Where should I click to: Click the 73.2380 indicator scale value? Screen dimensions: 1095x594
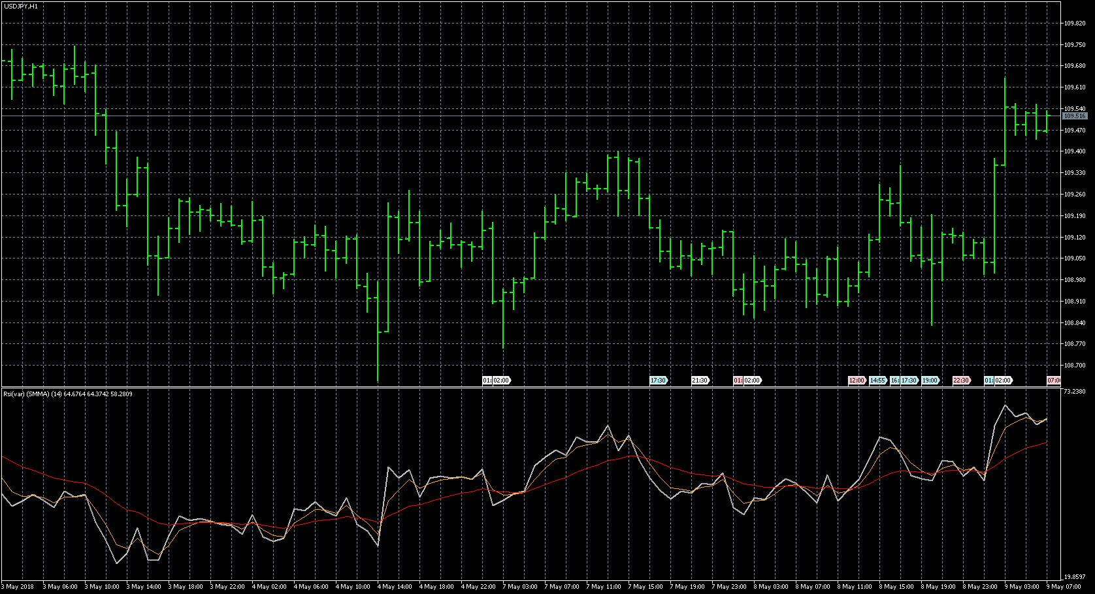[x=1075, y=392]
